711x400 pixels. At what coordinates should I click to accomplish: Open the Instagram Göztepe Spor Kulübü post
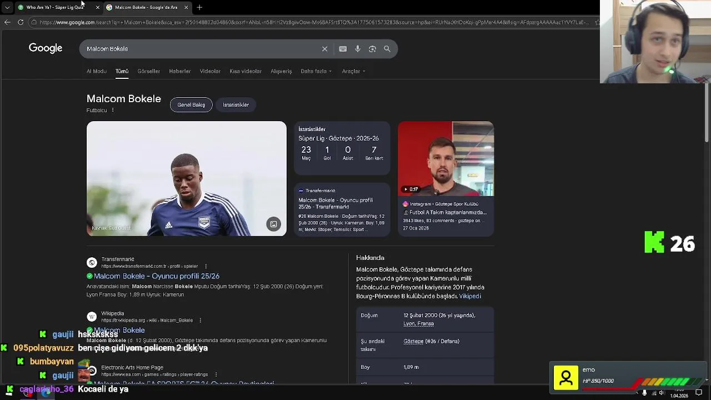(445, 216)
